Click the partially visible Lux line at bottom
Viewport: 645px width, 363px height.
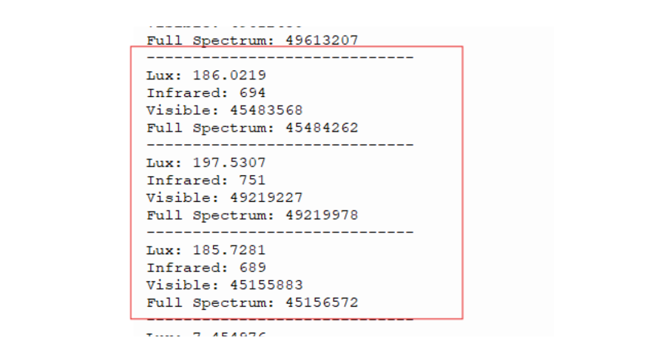(x=206, y=334)
